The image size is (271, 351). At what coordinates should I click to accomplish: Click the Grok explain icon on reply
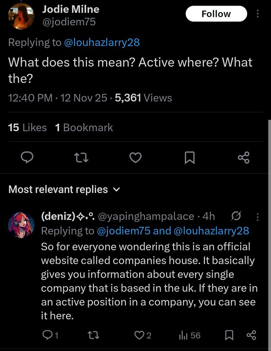click(x=236, y=217)
